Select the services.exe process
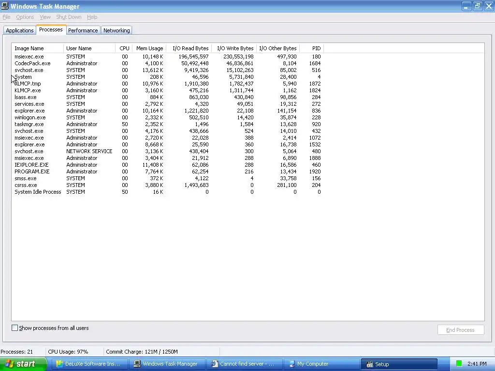 pyautogui.click(x=168, y=104)
